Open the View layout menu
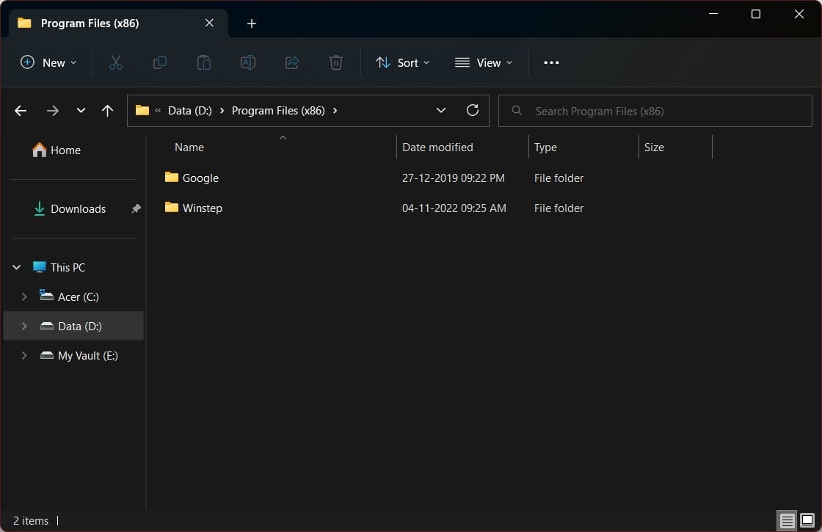Screen dimensions: 822x532 484,63
